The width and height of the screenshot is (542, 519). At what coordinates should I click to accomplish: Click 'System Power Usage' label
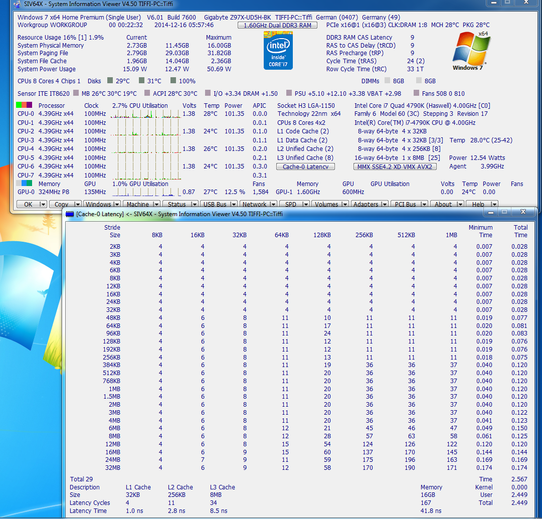[46, 69]
